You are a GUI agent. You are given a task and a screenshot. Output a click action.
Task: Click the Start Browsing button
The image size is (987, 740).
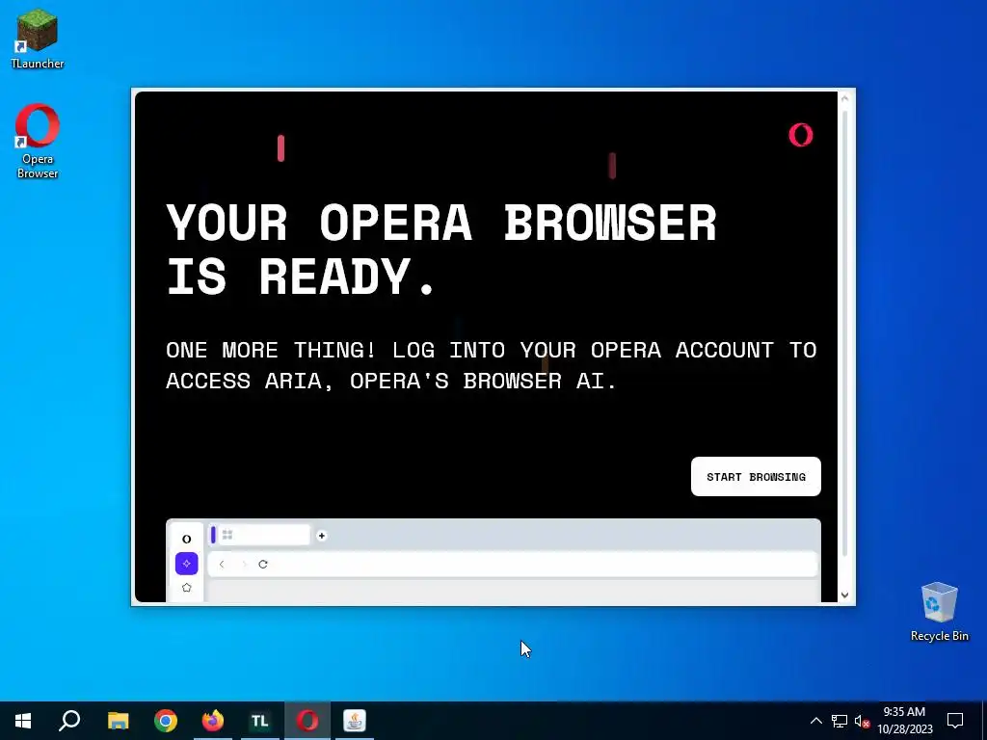[756, 476]
